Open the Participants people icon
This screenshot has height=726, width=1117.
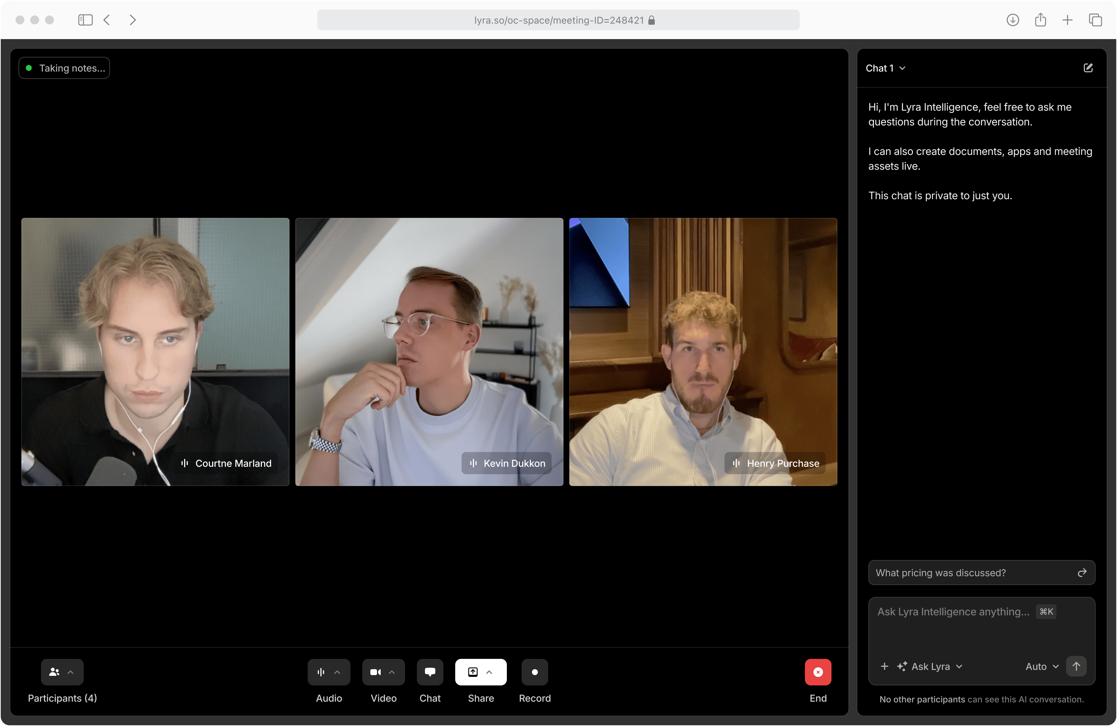[54, 671]
